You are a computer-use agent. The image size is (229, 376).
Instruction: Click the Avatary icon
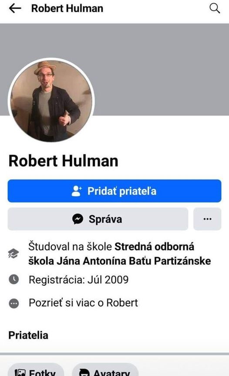coord(84,373)
